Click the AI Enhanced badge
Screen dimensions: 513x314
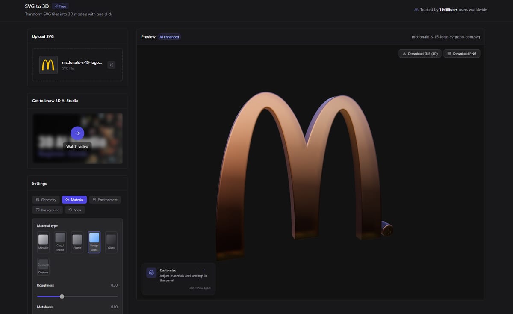tap(169, 37)
